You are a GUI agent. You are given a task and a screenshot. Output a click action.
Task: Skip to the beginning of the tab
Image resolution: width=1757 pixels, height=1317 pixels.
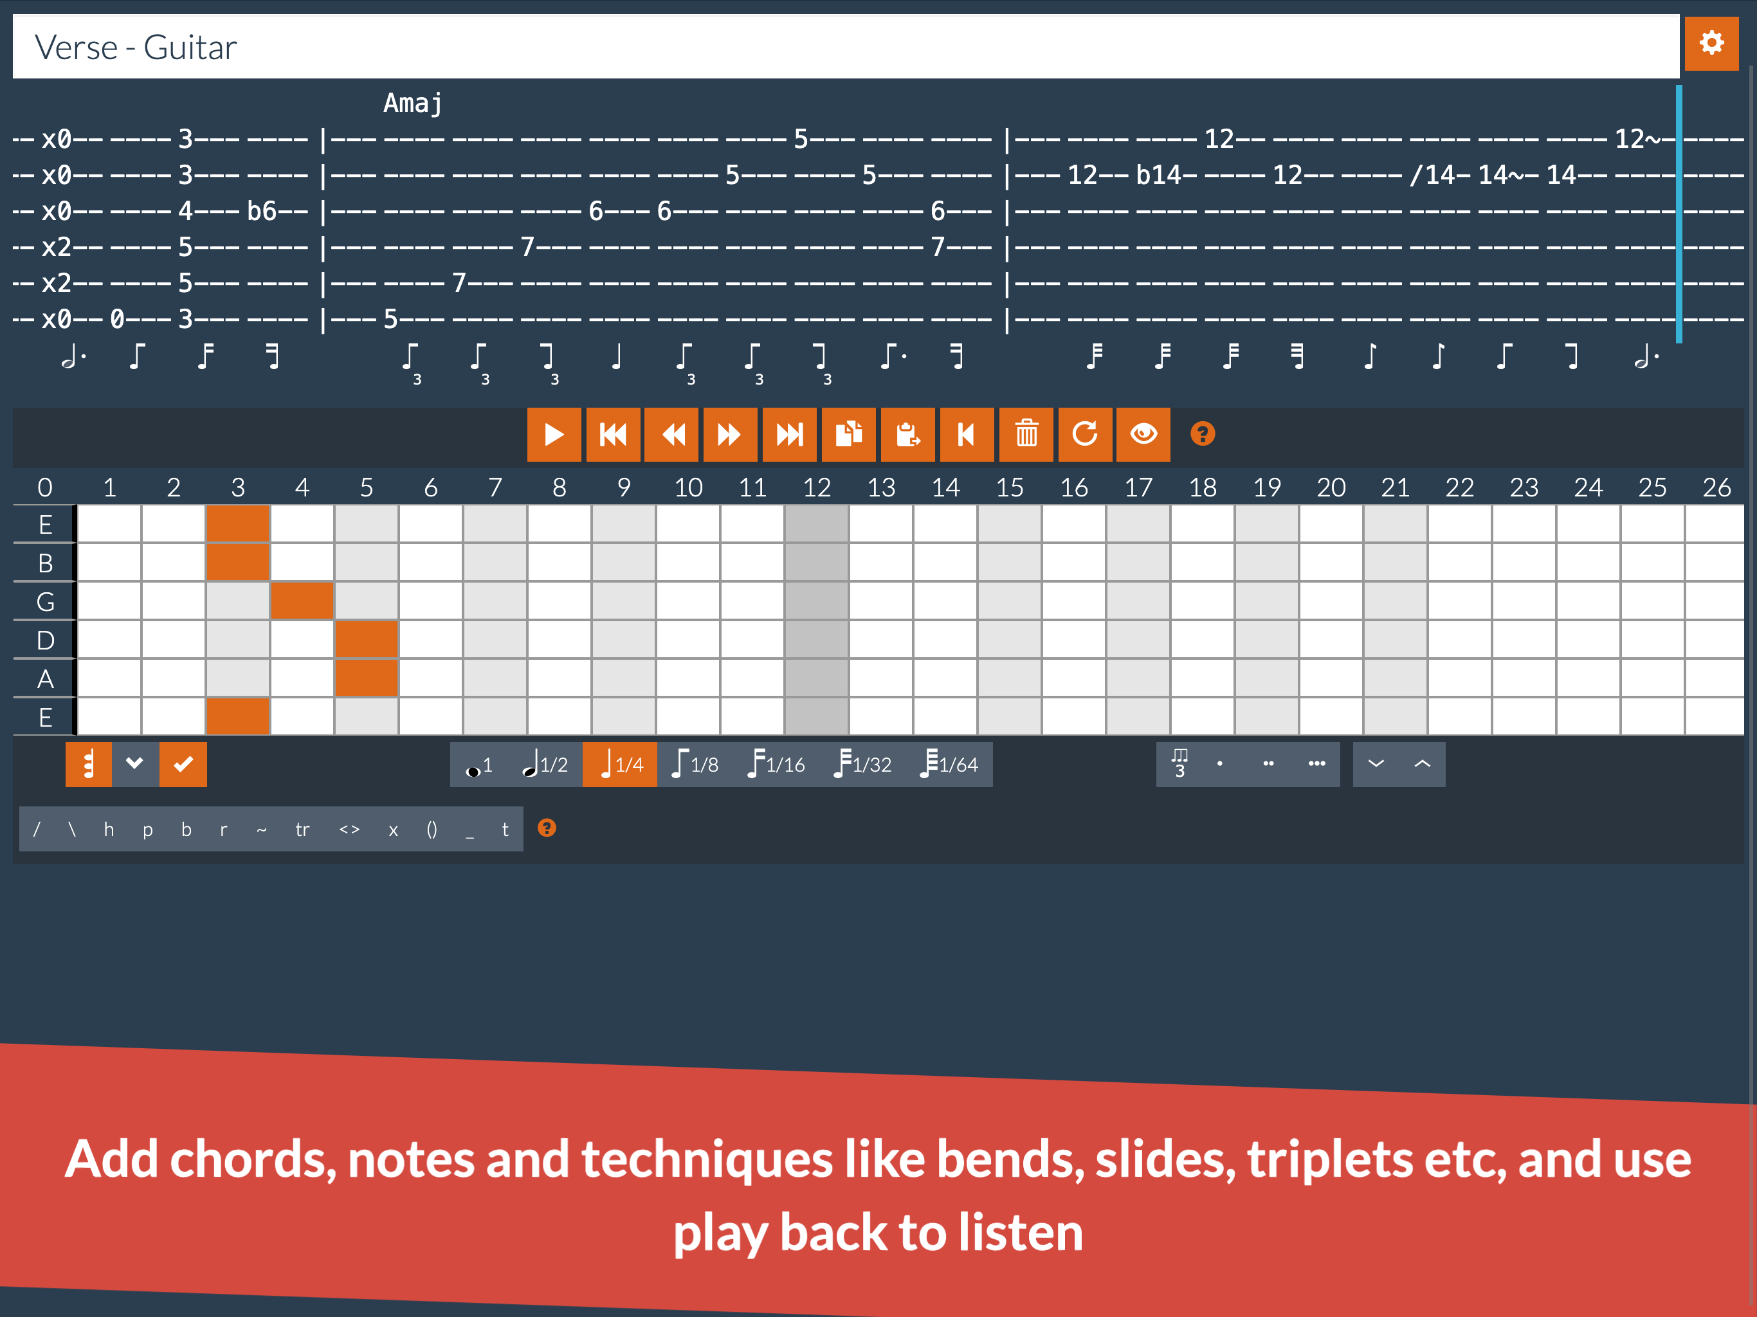coord(612,435)
